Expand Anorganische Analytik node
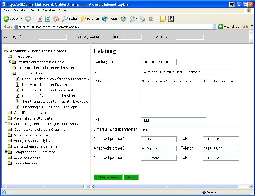255x196 pixels. point(6,140)
